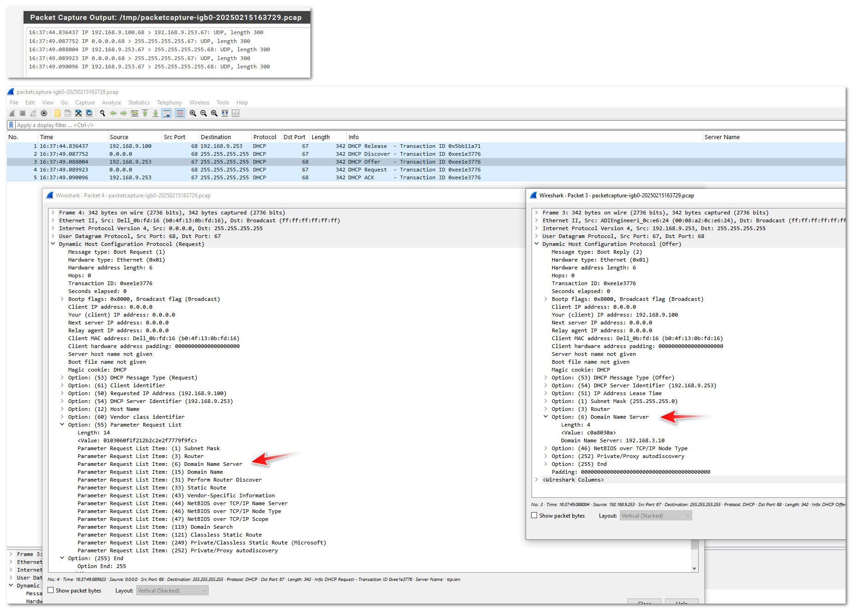The width and height of the screenshot is (853, 611).
Task: Click the Restart capture toolbar icon
Action: coord(33,113)
